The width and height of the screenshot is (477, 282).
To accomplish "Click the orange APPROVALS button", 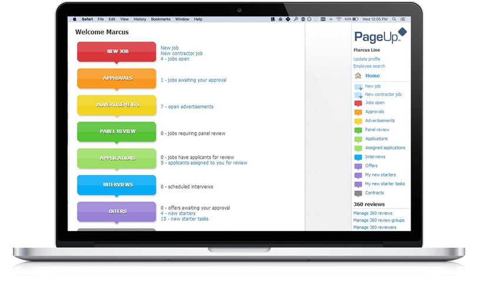I will point(116,79).
